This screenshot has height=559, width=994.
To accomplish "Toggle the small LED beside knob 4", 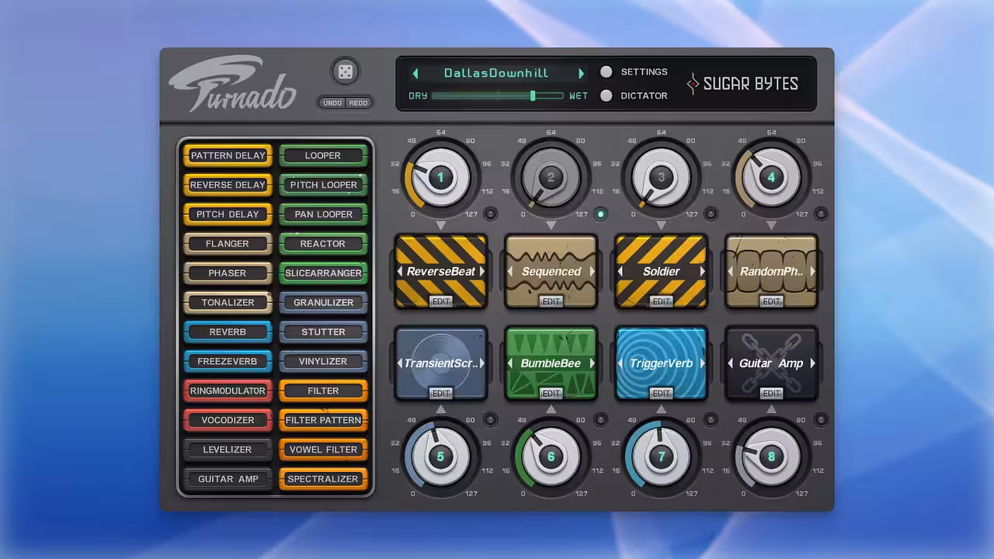I will (821, 214).
